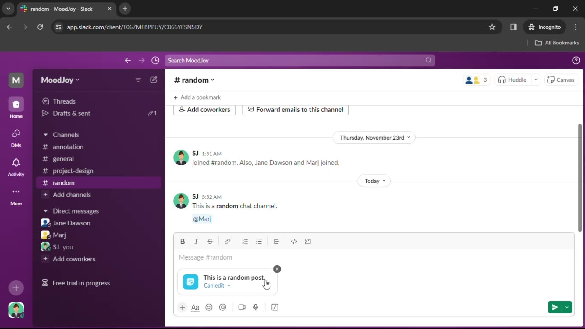
Task: Select the Code block icon
Action: [x=308, y=241]
